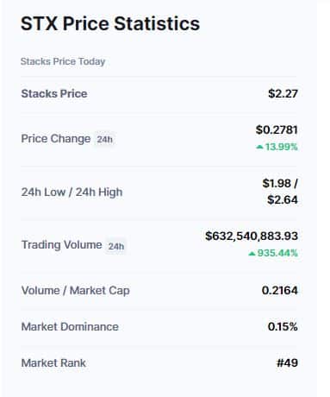
Task: Click the 24h Low / 24h High label
Action: 72,192
